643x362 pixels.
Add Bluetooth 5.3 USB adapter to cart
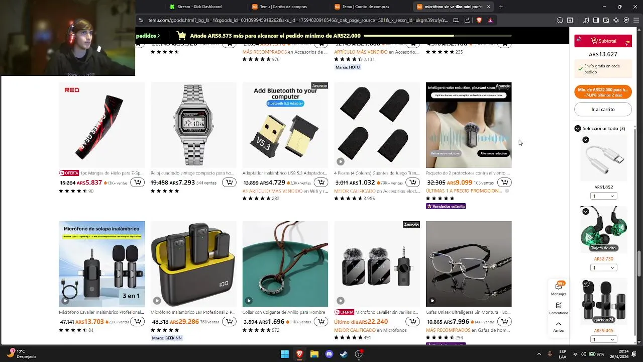[321, 183]
